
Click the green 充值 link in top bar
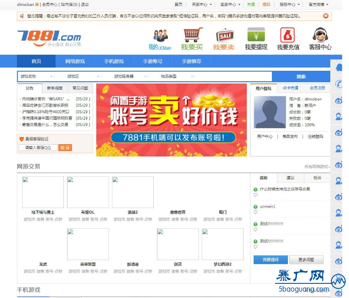pyautogui.click(x=251, y=5)
